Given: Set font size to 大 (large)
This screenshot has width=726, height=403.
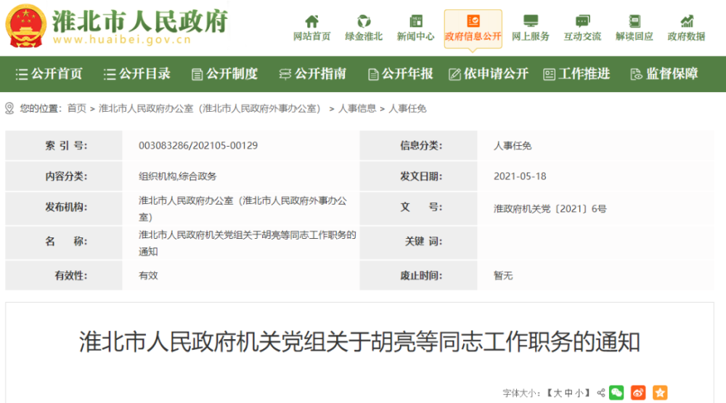Looking at the screenshot, I should 559,393.
